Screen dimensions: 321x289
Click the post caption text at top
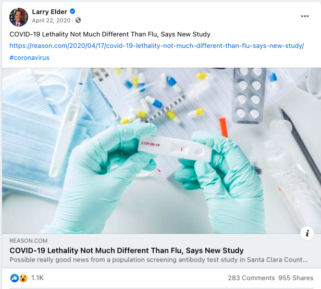pos(110,34)
